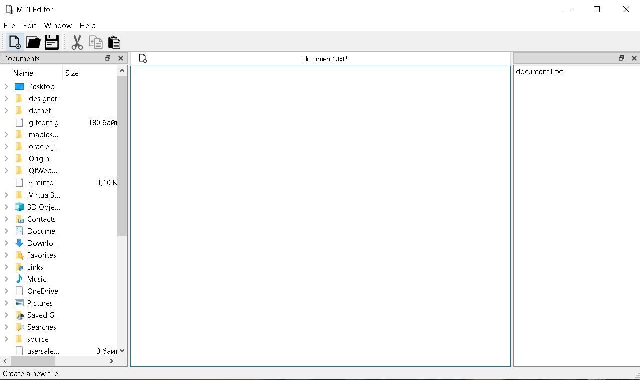The height and width of the screenshot is (380, 640).
Task: Click the Pictures folder icon
Action: pyautogui.click(x=19, y=303)
